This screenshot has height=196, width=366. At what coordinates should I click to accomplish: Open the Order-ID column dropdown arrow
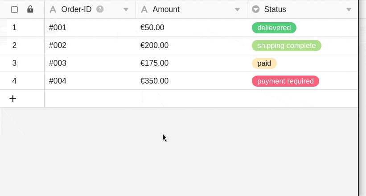[x=126, y=9]
